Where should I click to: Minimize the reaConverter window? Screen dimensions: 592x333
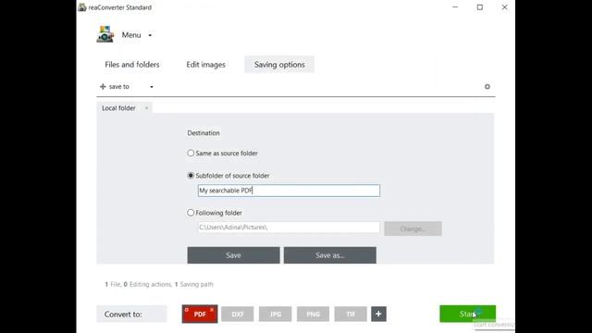[455, 7]
